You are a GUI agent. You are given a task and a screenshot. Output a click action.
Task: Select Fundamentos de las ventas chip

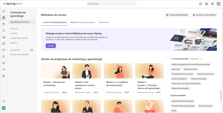click(x=182, y=74)
